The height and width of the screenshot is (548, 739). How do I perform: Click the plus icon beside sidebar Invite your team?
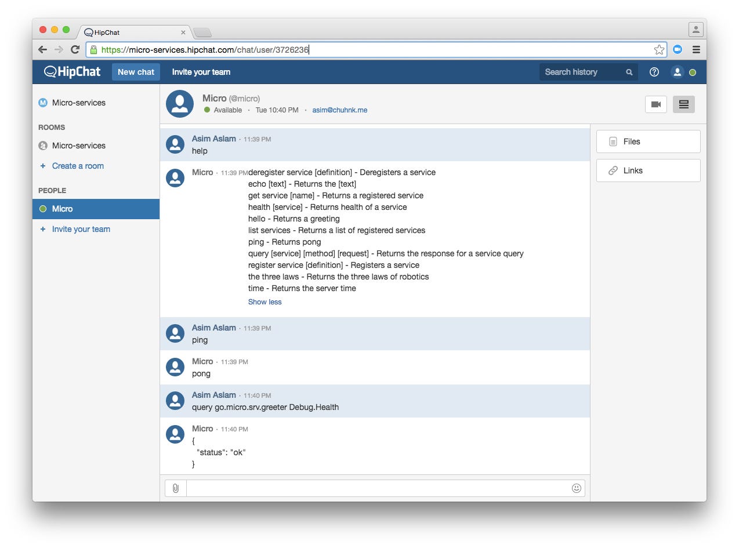pos(43,229)
